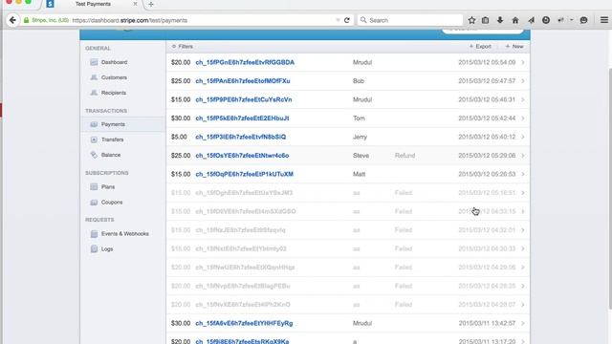This screenshot has width=612, height=344.
Task: Open Transfers in the sidebar
Action: (113, 140)
